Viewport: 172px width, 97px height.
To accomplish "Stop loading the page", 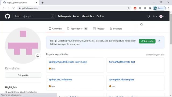I will (x=13, y=8).
